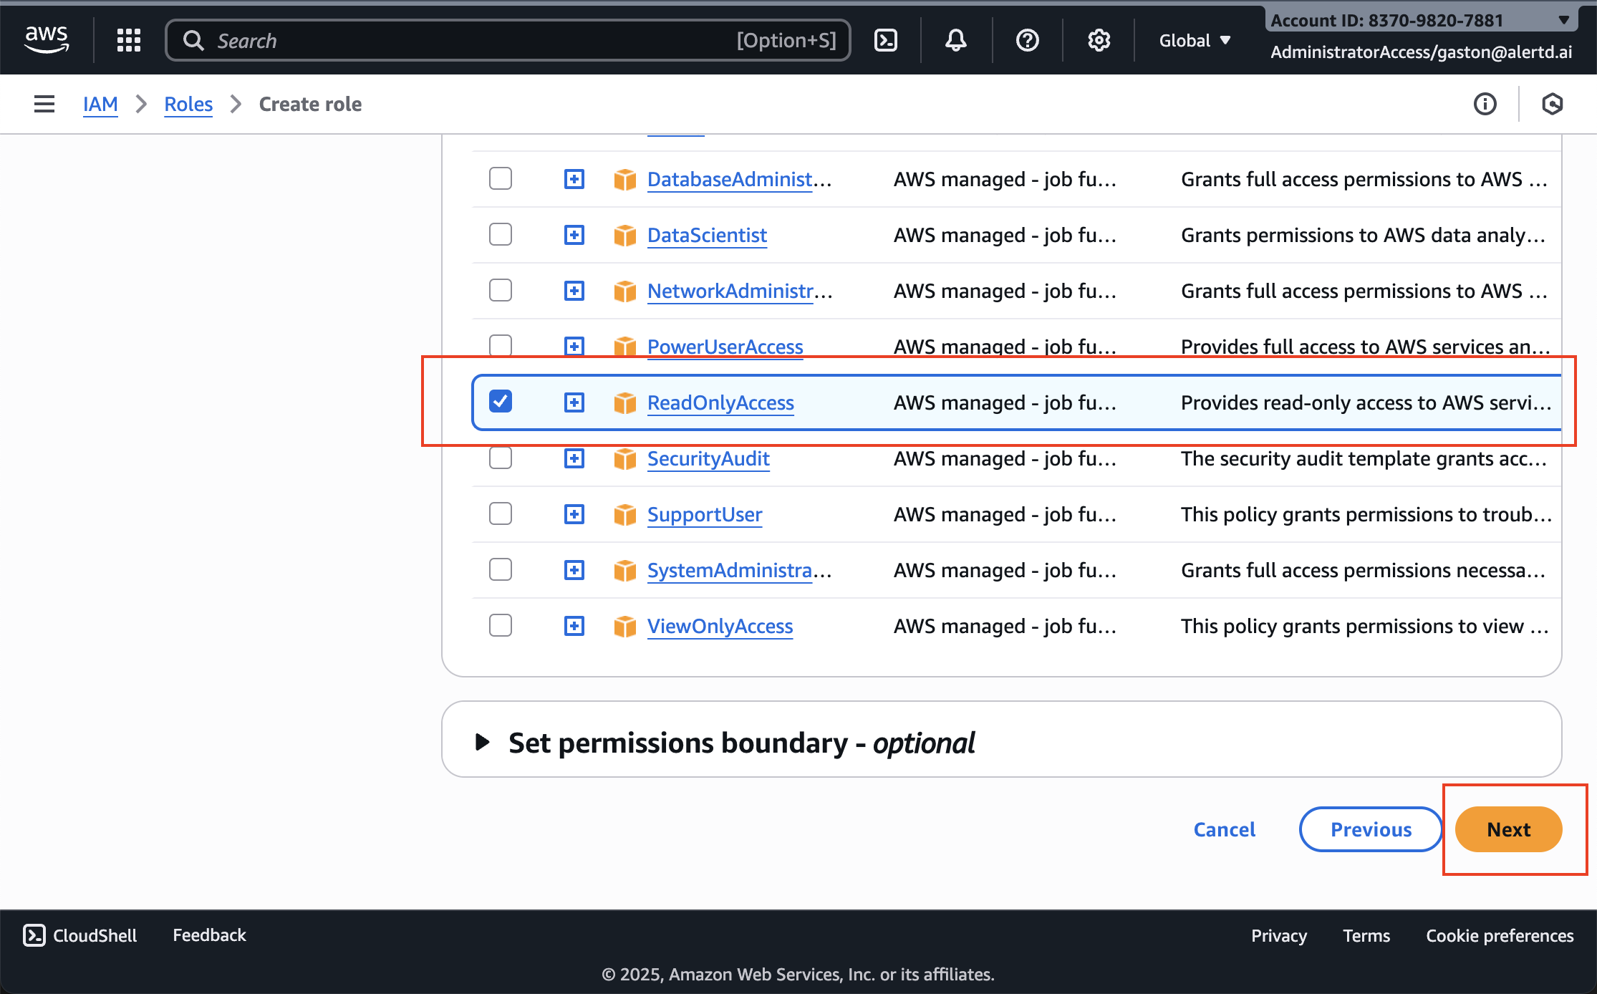Screen dimensions: 1597x994
Task: Open the CloudShell terminal icon in top bar
Action: pyautogui.click(x=885, y=40)
